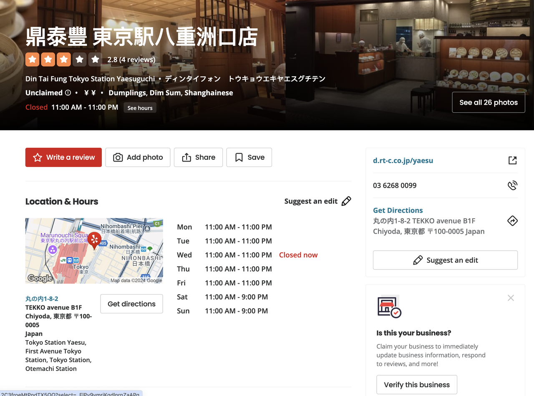Viewport: 534px width, 396px height.
Task: Click the Is this your business? heading
Action: pyautogui.click(x=414, y=333)
